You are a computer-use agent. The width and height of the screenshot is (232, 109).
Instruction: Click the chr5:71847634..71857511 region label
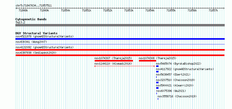(34, 6)
